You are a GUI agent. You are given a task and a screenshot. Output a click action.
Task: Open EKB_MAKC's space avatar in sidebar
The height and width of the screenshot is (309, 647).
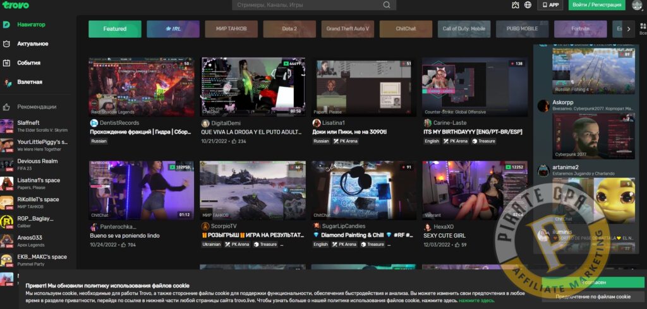6,260
